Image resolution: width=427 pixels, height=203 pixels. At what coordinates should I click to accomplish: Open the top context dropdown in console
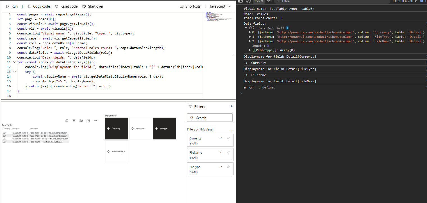(259, 1)
